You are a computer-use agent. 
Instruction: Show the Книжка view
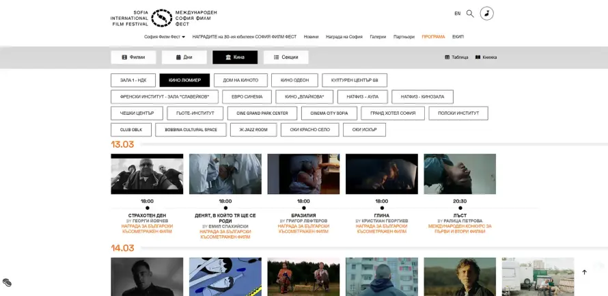pyautogui.click(x=486, y=57)
